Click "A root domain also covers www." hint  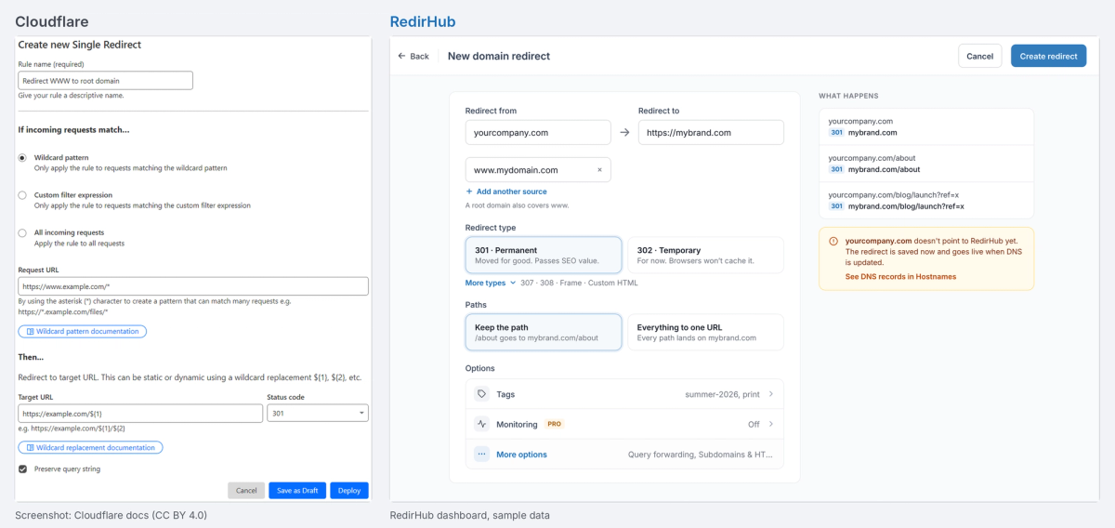(x=517, y=205)
